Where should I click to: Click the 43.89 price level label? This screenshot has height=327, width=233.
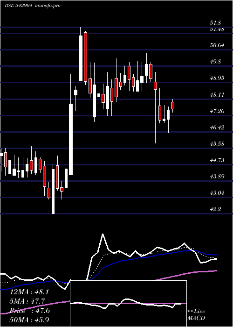click(x=217, y=177)
